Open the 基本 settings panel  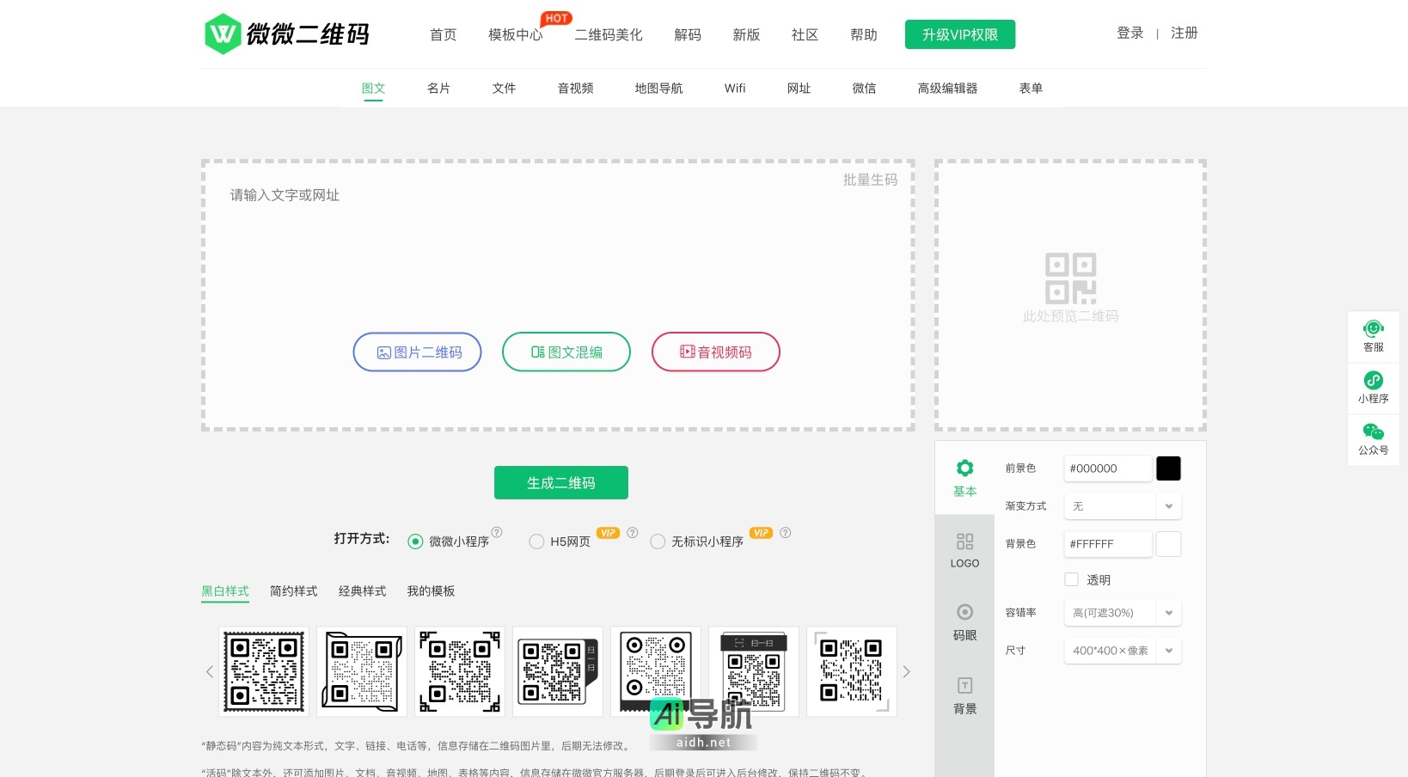point(964,477)
